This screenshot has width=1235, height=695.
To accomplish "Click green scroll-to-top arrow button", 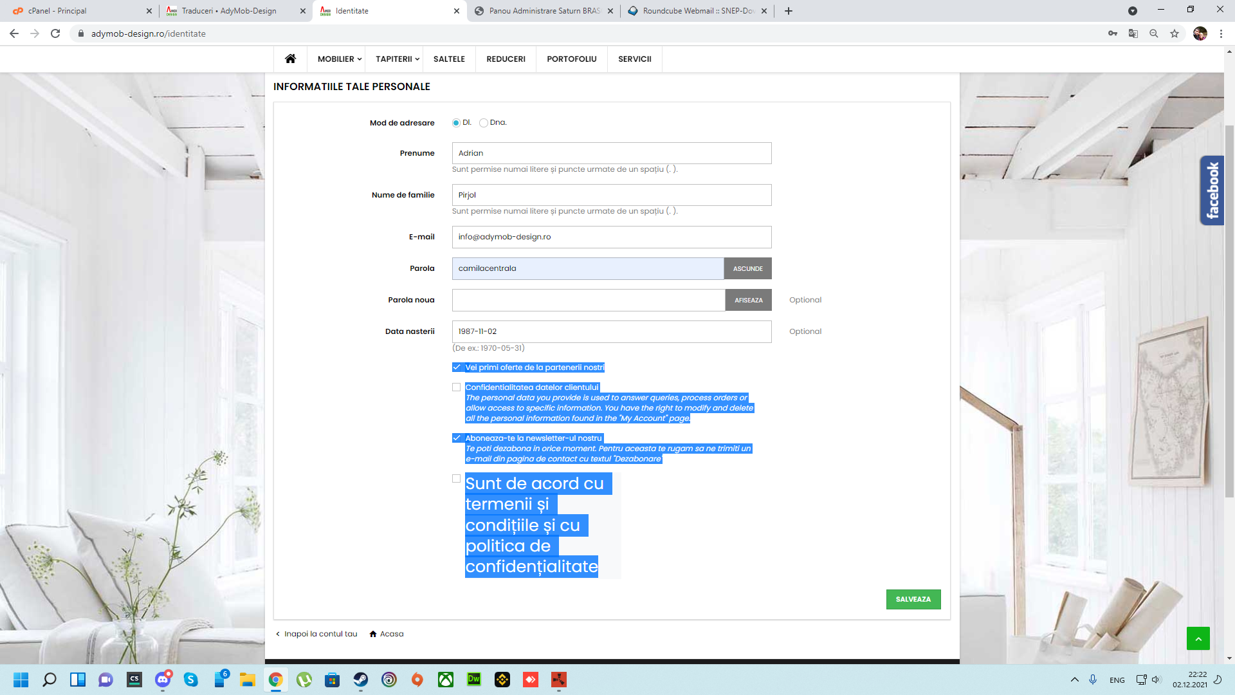I will pyautogui.click(x=1198, y=638).
